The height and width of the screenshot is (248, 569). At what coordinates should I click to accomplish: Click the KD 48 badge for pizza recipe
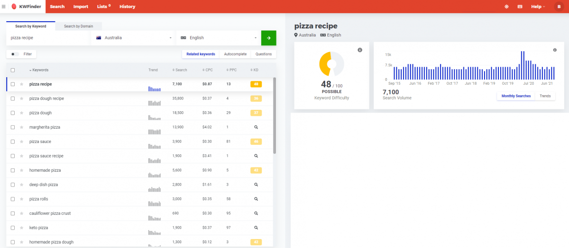[x=256, y=84]
